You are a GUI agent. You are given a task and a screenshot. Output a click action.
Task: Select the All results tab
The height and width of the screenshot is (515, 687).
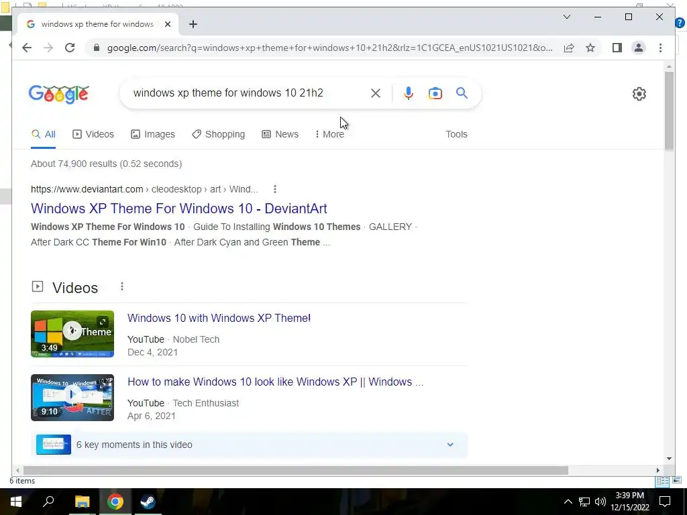pos(44,134)
